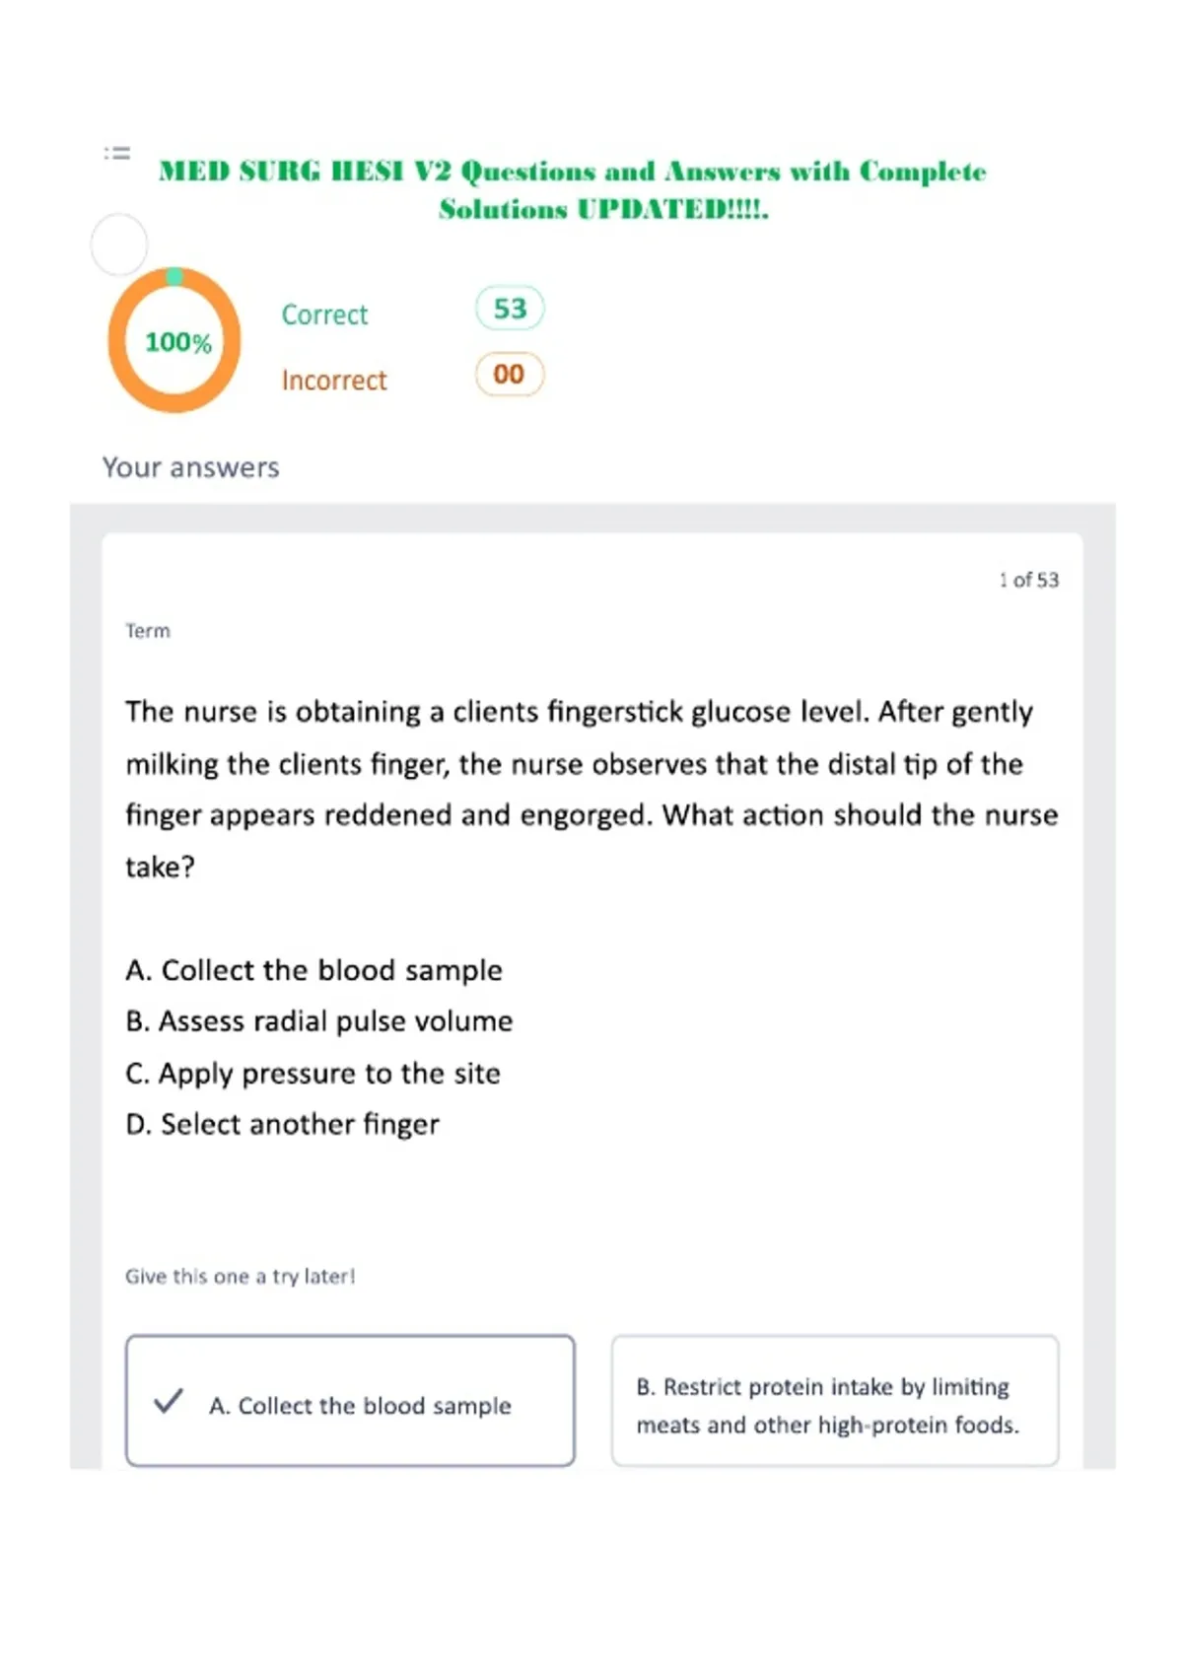The image size is (1183, 1676).
Task: Click the round avatar circle above the score ring
Action: (x=119, y=244)
